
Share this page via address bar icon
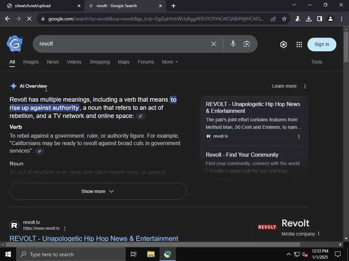point(273,19)
